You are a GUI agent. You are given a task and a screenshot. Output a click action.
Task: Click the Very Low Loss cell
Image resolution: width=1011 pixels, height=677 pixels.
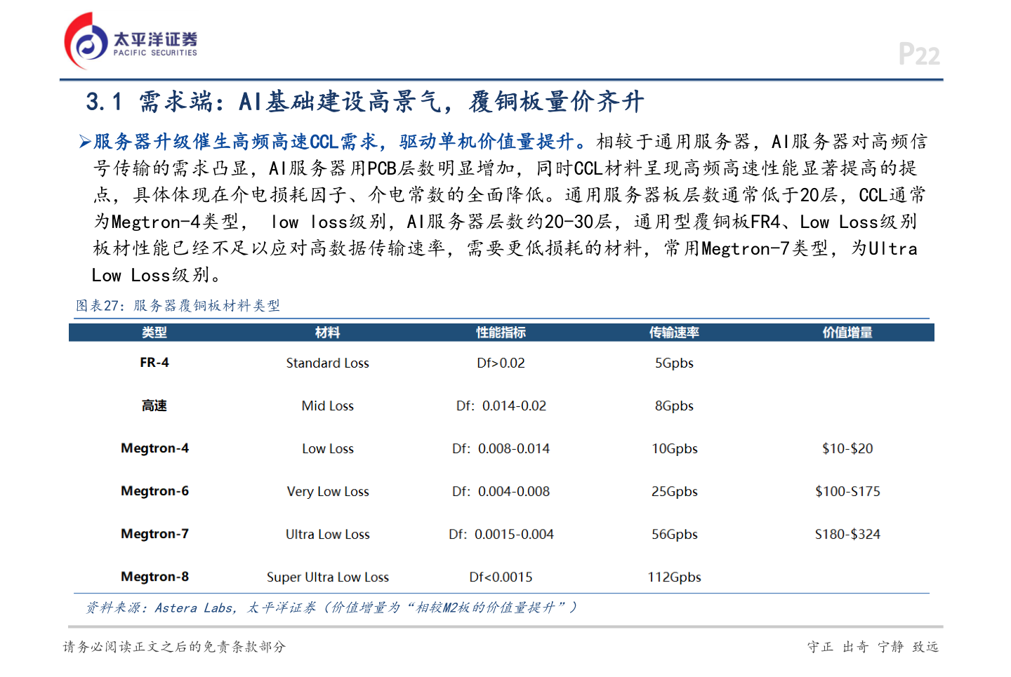point(328,491)
